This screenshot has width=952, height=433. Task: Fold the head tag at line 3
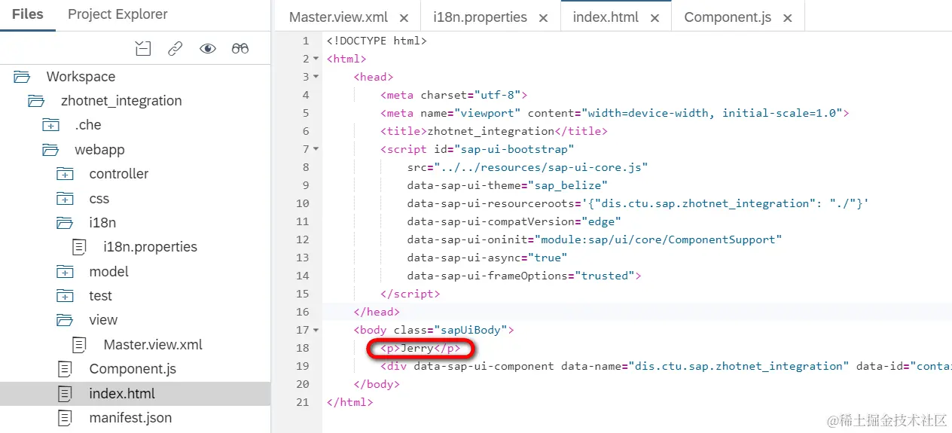click(x=316, y=77)
